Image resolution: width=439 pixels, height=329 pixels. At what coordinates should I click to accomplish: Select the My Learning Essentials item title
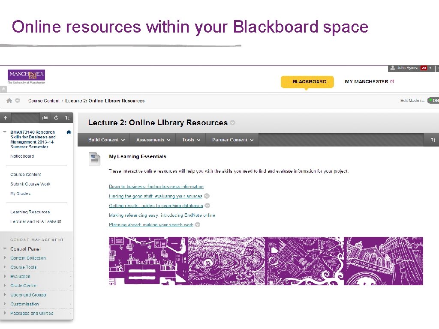point(138,156)
